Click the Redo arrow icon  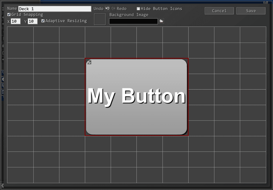pyautogui.click(x=113, y=9)
